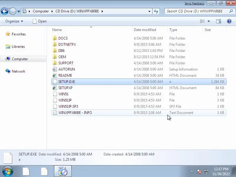The image size is (236, 177).
Task: Open the Windows Start menu
Action: click(x=8, y=171)
